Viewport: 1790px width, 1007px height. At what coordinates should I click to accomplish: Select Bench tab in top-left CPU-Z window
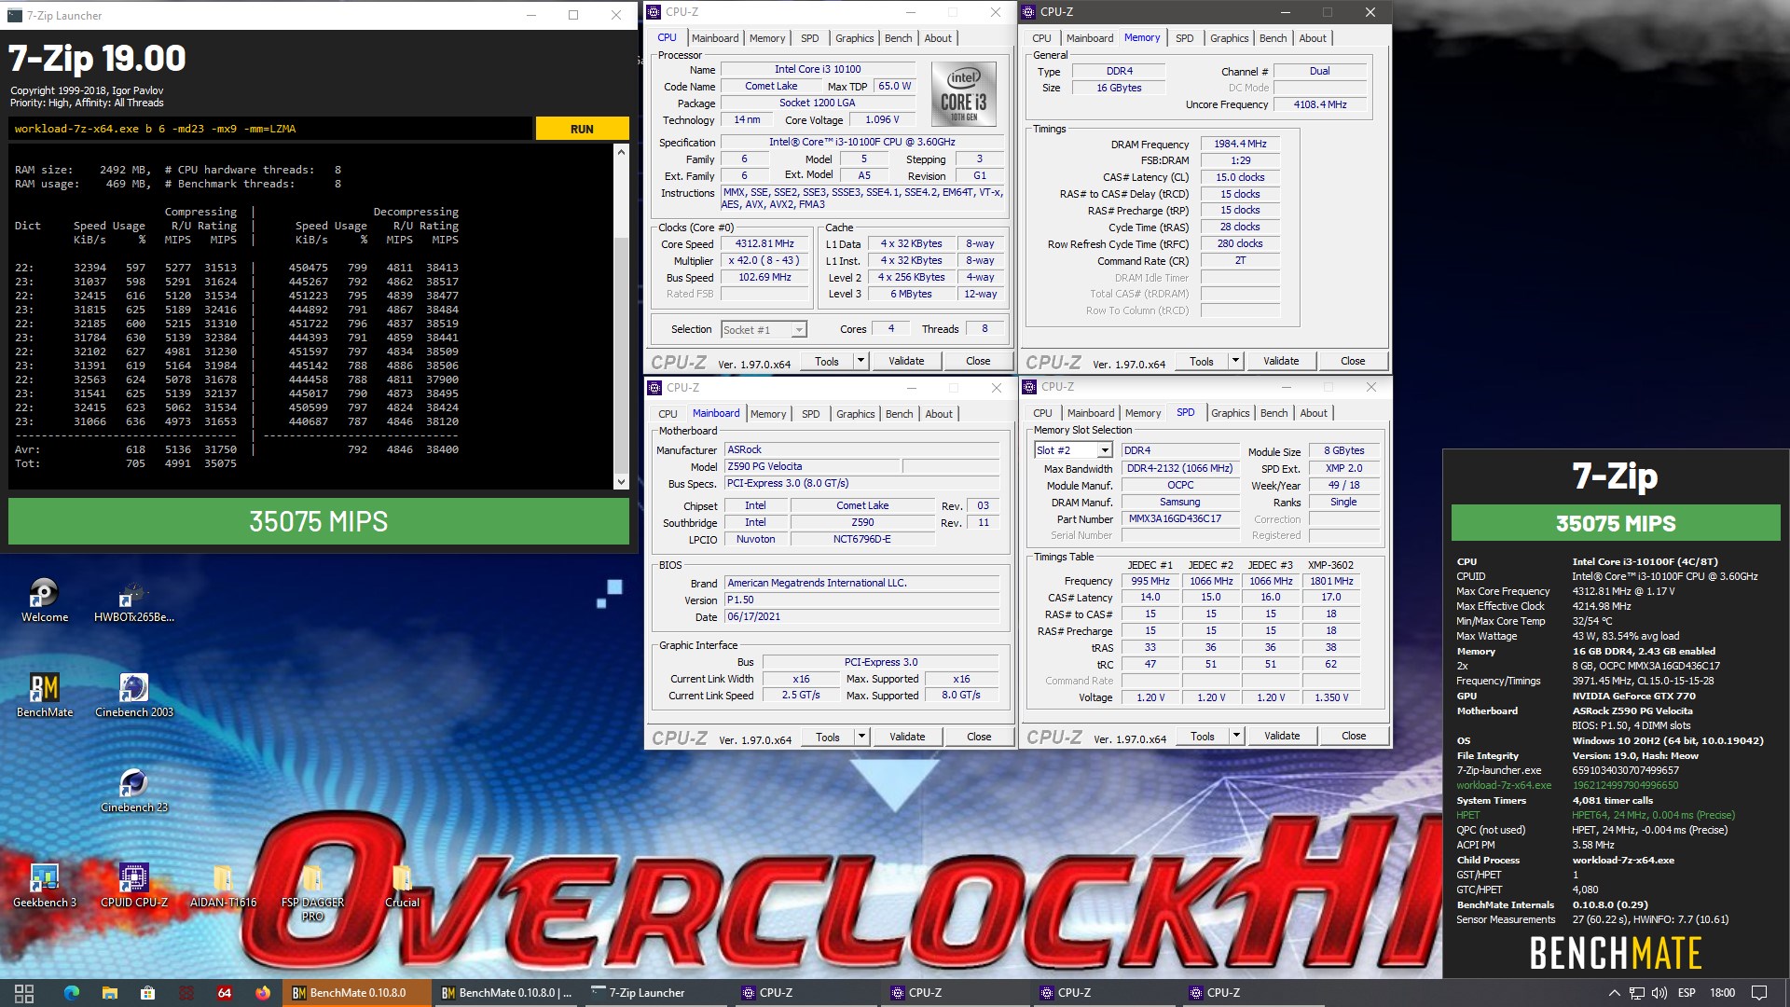tap(898, 38)
